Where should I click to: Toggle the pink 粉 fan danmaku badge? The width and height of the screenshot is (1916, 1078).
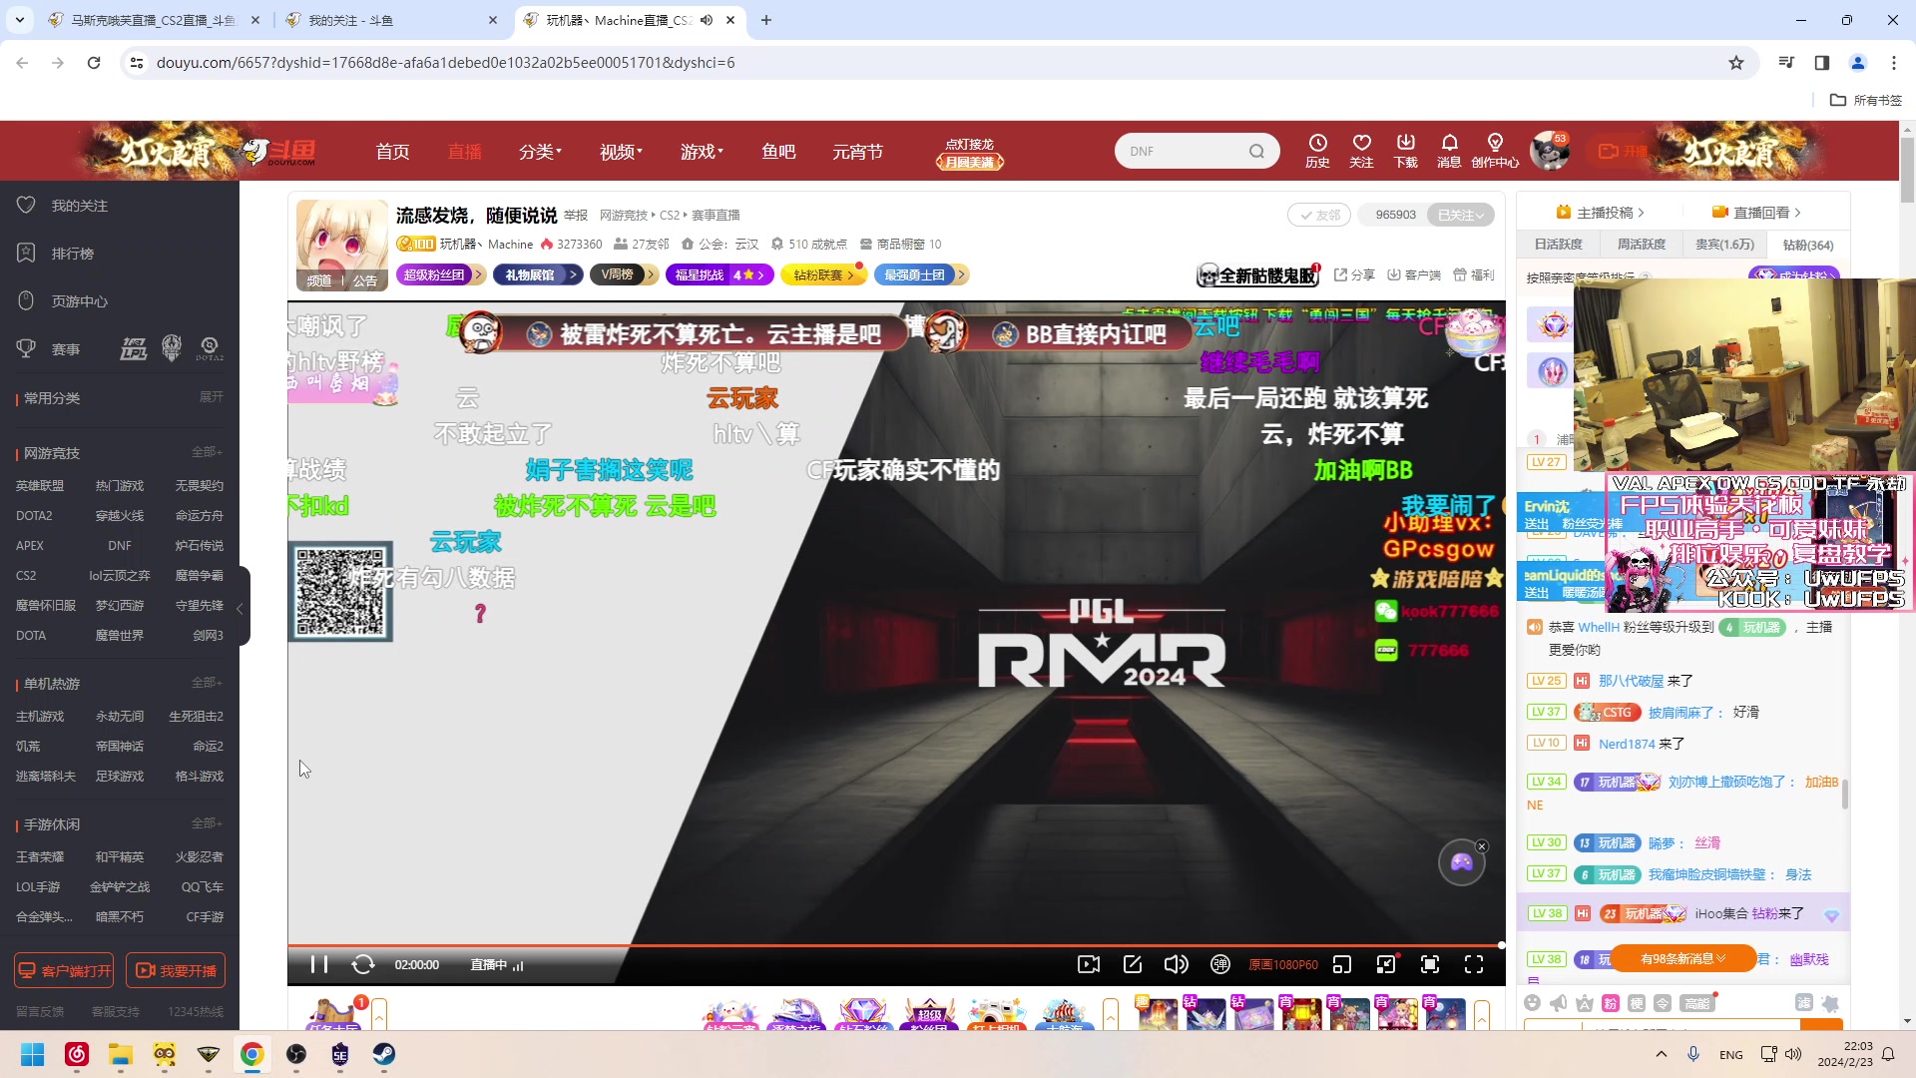pyautogui.click(x=1611, y=1003)
